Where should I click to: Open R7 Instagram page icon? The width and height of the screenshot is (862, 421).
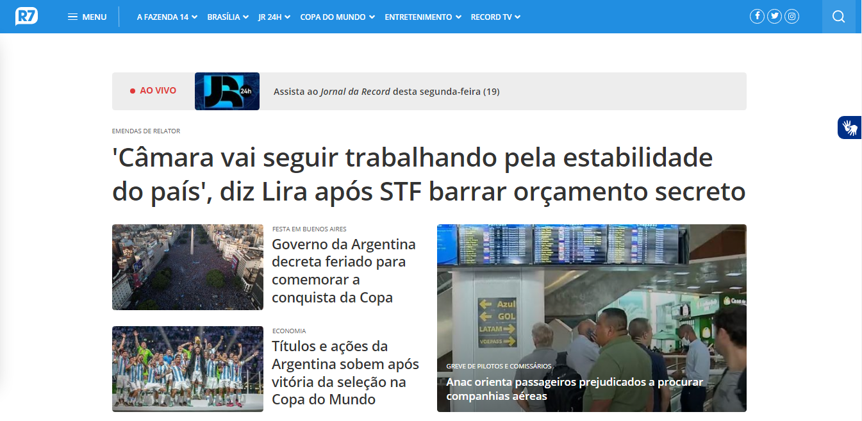(x=792, y=17)
